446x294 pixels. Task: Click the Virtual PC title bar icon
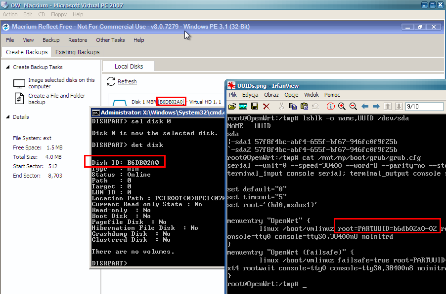(4, 5)
